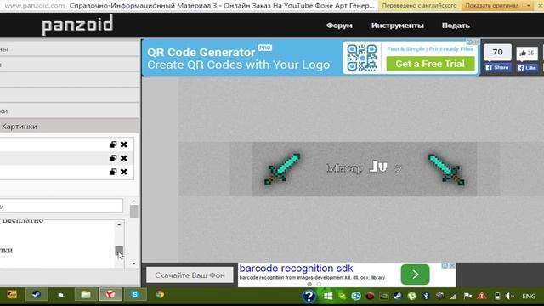Open Steam from the taskbar
This screenshot has height=306, width=544.
[x=37, y=295]
